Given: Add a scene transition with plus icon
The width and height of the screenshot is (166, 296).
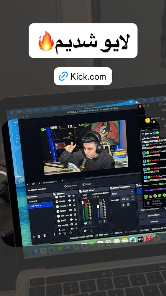Looking at the screenshot, I should 123,205.
